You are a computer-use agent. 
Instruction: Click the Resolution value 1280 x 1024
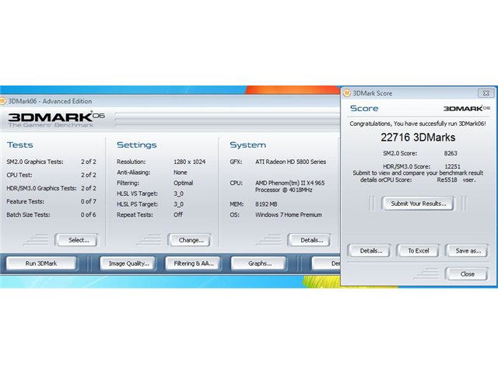tap(189, 162)
